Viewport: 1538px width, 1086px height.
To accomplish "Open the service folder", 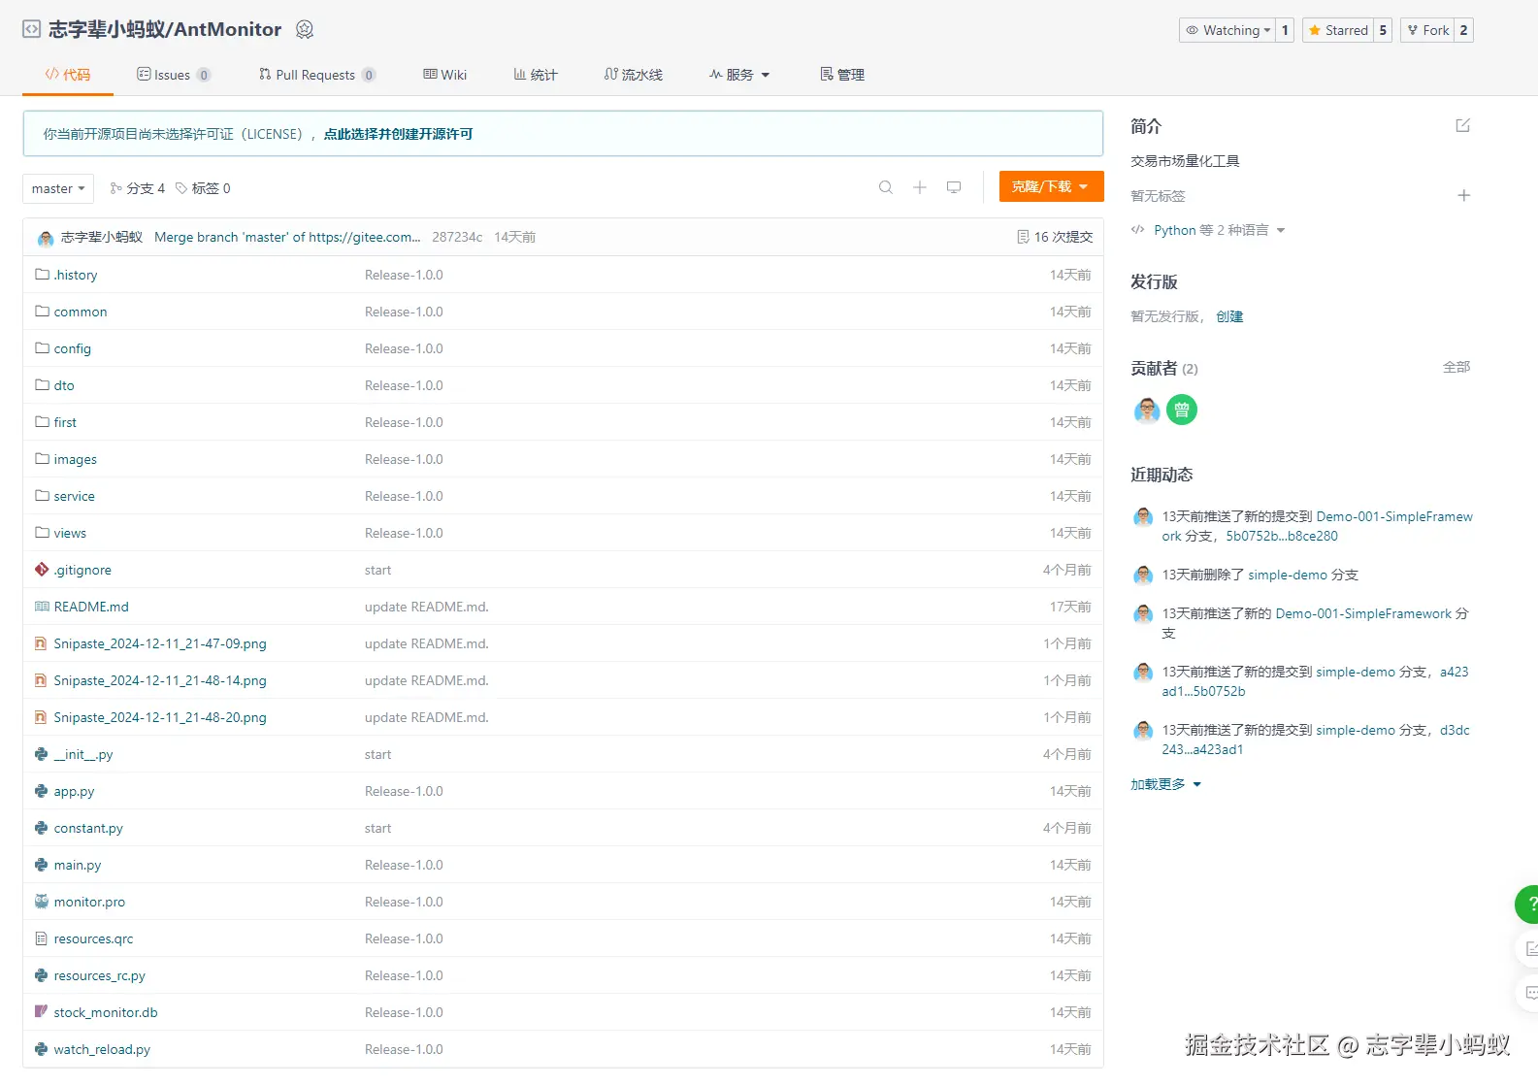I will (x=75, y=496).
